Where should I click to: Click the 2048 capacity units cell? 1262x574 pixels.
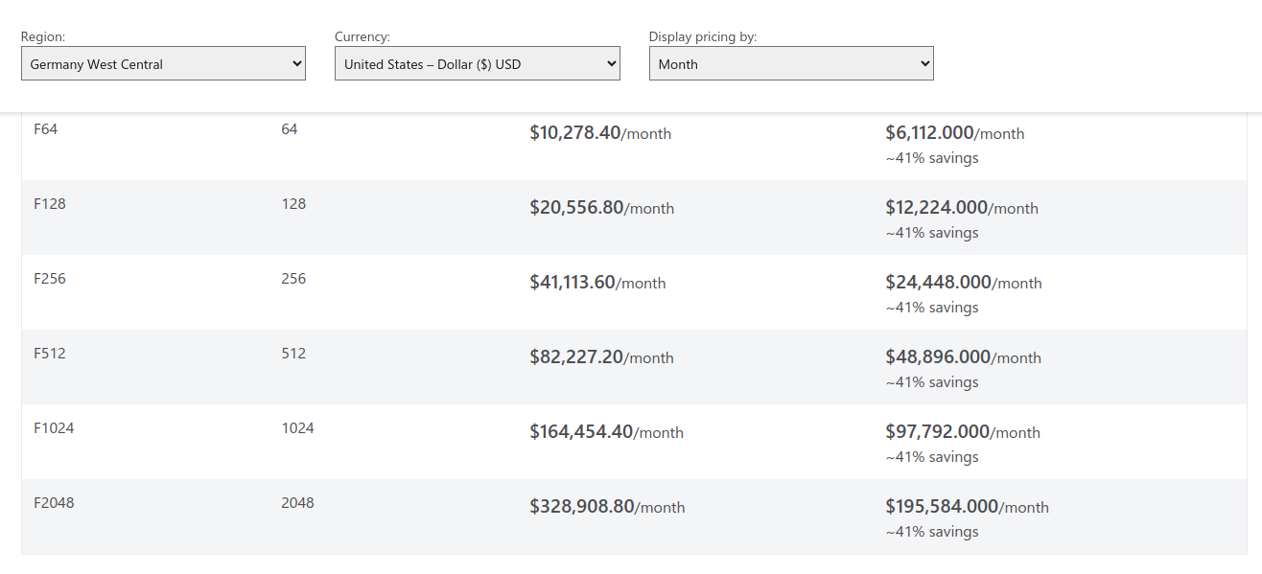click(297, 503)
